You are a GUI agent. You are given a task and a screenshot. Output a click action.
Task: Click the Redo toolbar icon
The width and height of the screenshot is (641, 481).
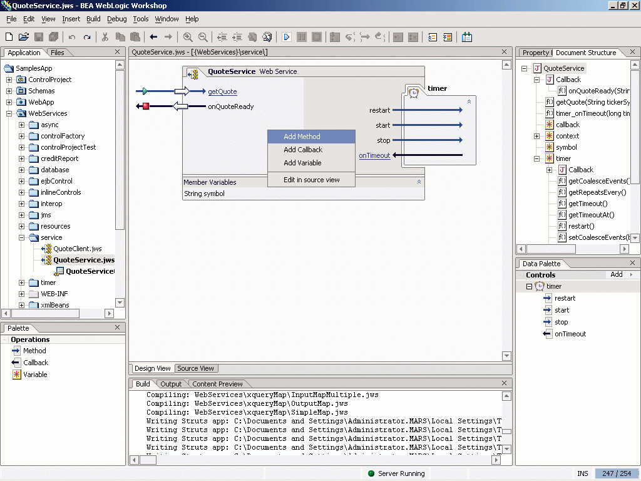click(x=86, y=37)
